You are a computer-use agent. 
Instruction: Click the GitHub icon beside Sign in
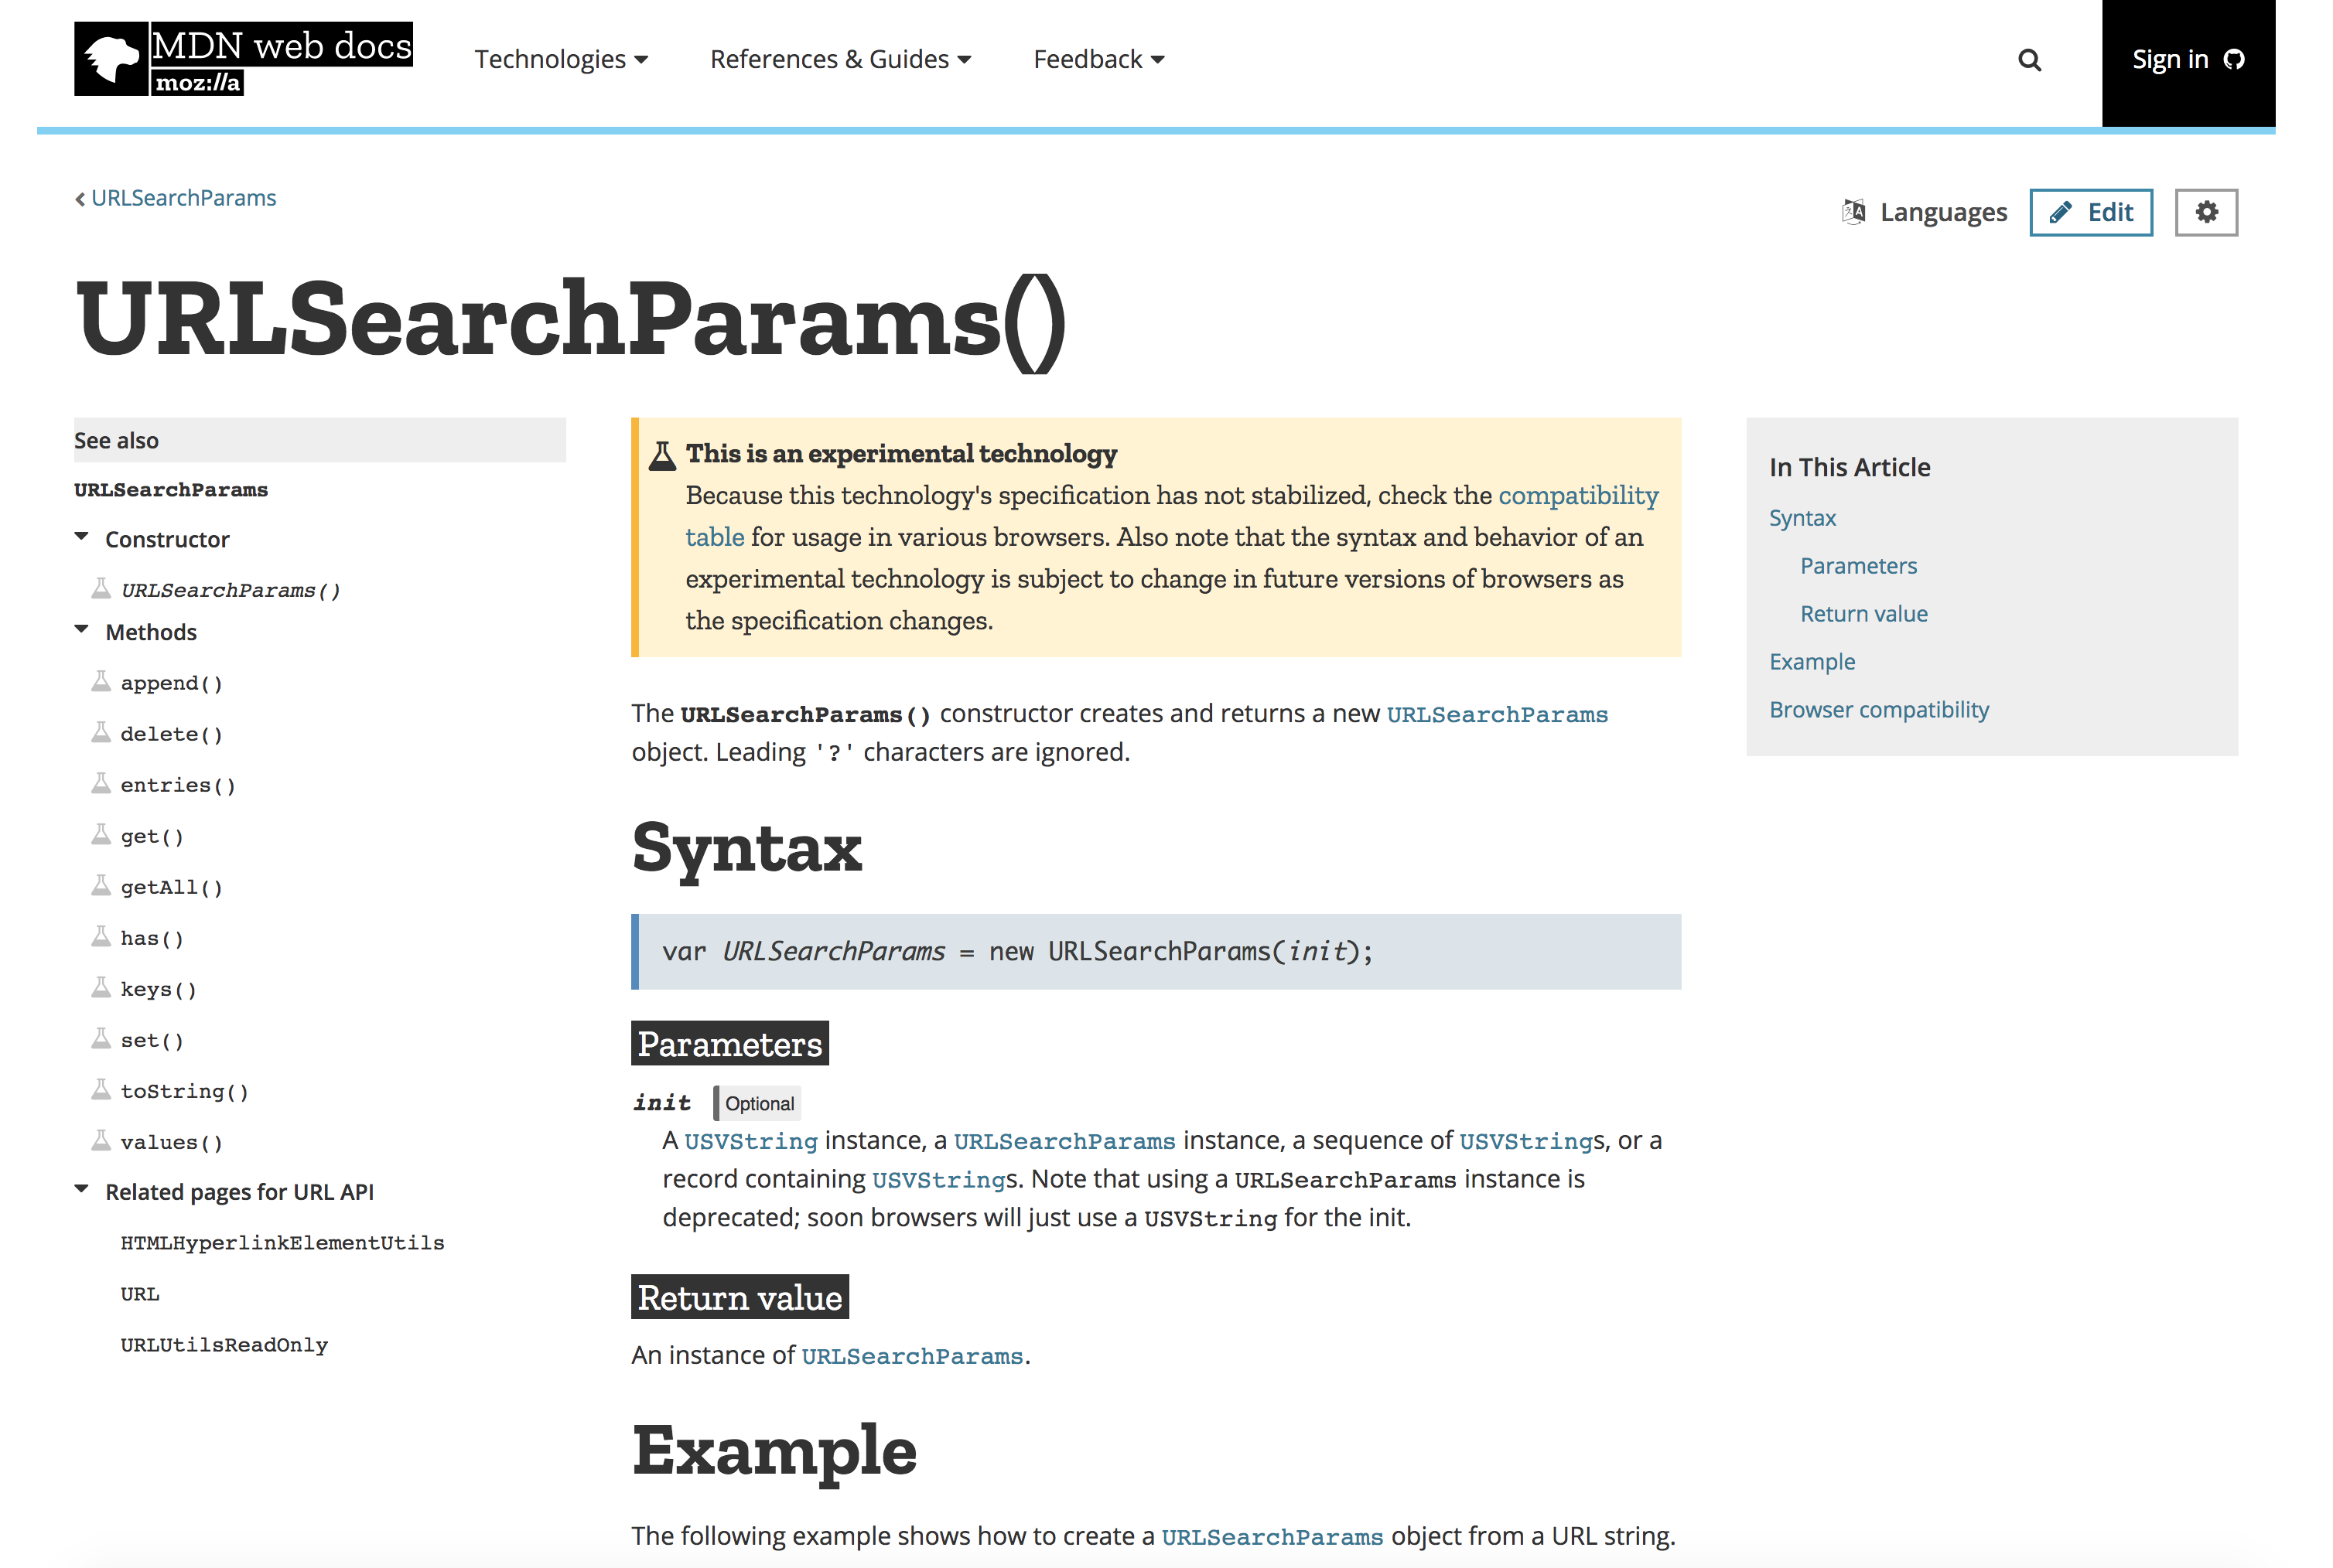point(2234,60)
